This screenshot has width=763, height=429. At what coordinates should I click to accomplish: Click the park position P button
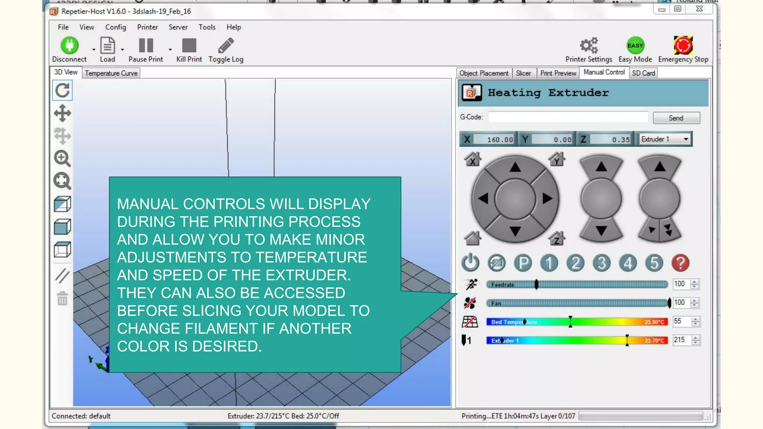click(x=523, y=263)
